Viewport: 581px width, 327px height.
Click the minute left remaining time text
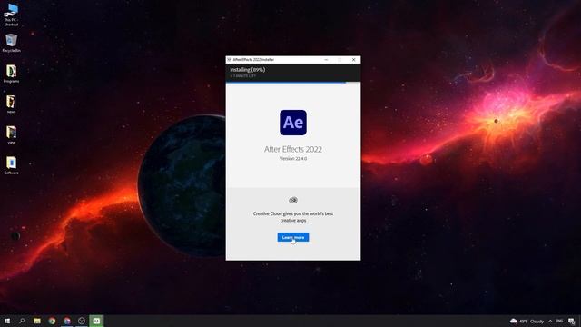243,76
